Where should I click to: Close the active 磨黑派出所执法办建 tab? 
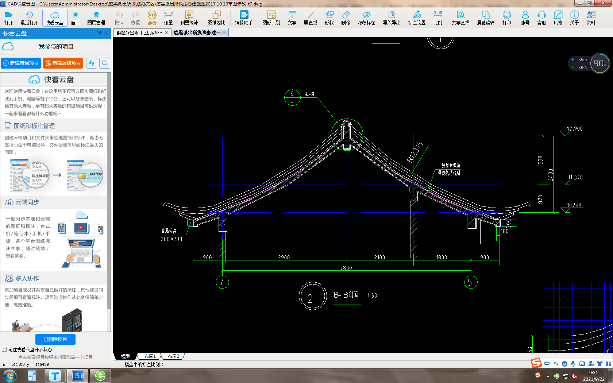tap(224, 32)
